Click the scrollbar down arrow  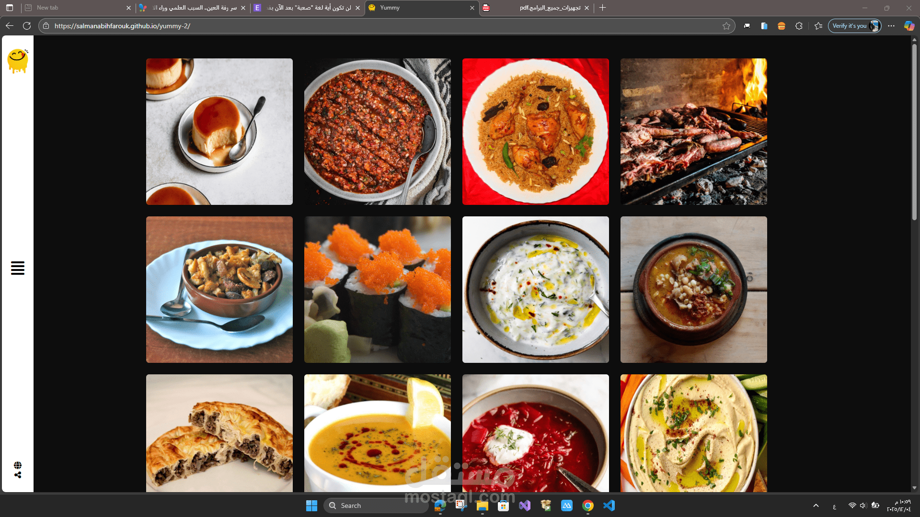tap(914, 488)
